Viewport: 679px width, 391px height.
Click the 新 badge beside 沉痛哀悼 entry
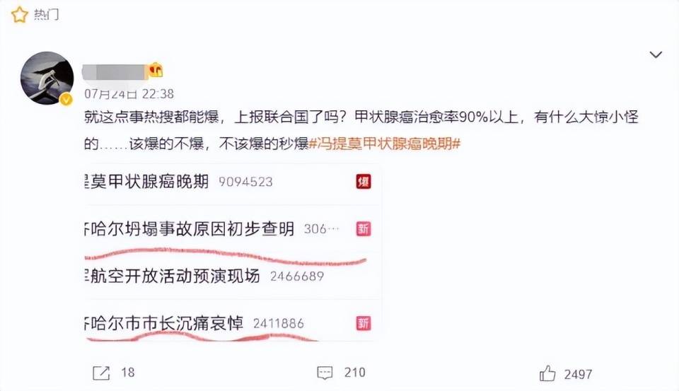(x=364, y=323)
